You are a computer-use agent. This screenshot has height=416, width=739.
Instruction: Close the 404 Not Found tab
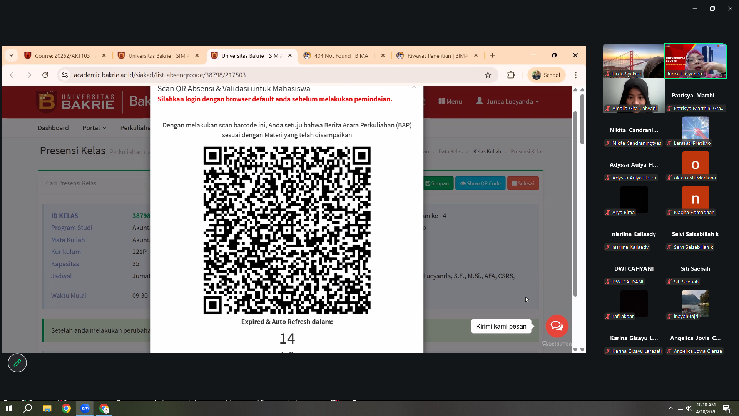(383, 55)
